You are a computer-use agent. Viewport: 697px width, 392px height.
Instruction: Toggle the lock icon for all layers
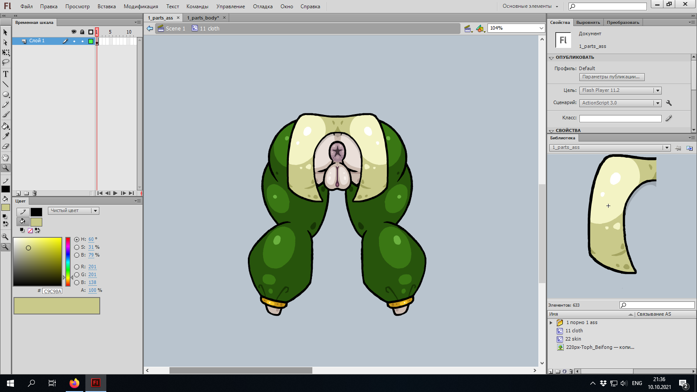[82, 32]
